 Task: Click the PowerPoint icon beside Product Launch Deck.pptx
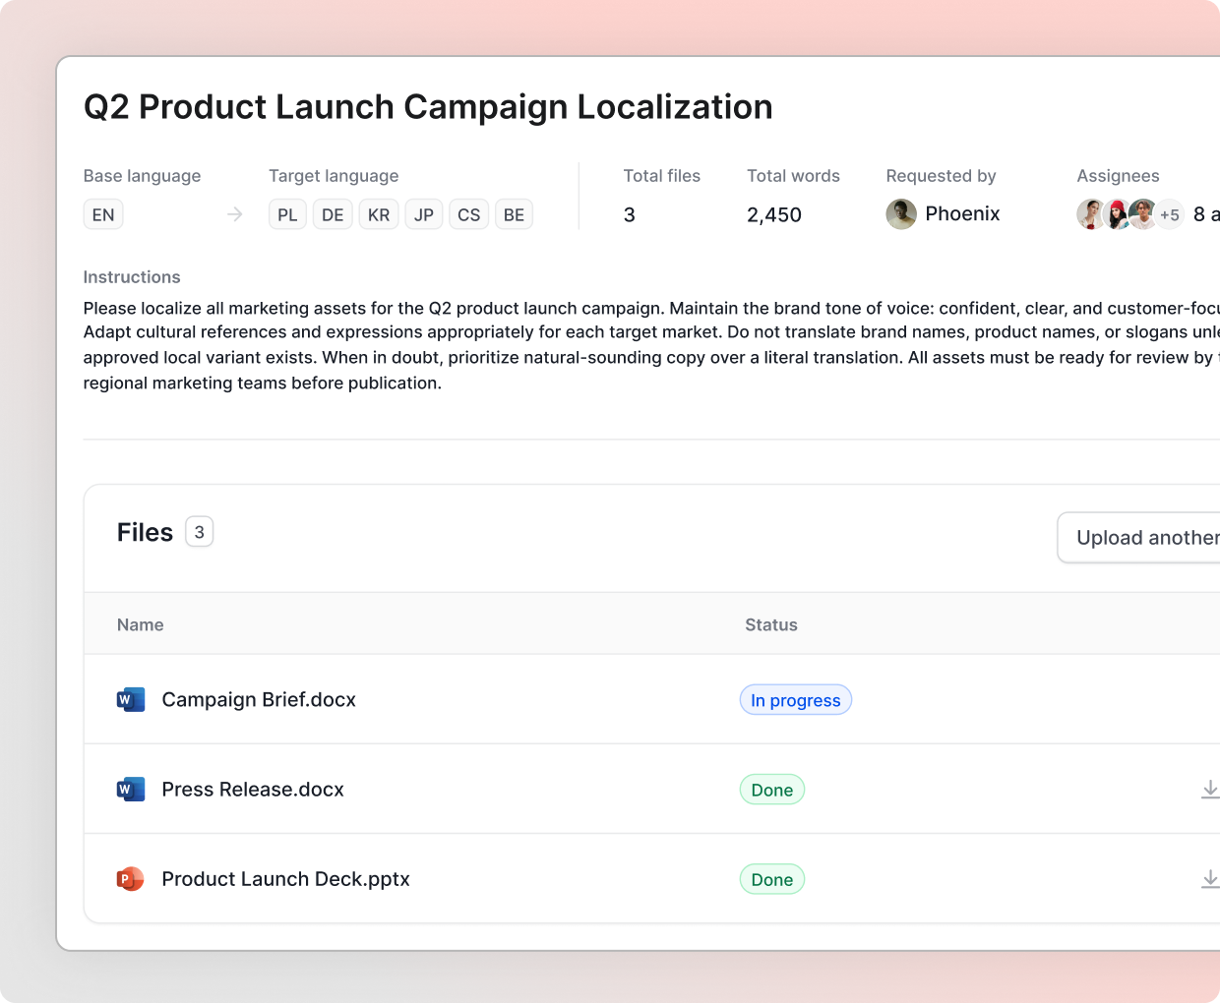click(131, 878)
